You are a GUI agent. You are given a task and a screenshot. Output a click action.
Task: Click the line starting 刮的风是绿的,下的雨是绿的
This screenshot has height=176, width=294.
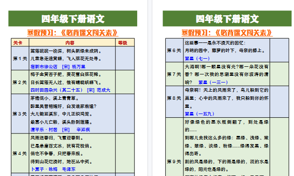[x=226, y=162]
